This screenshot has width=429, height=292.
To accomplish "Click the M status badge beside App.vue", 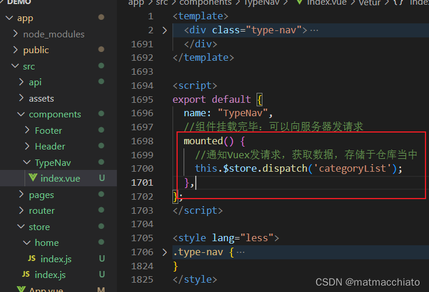I will [x=101, y=289].
